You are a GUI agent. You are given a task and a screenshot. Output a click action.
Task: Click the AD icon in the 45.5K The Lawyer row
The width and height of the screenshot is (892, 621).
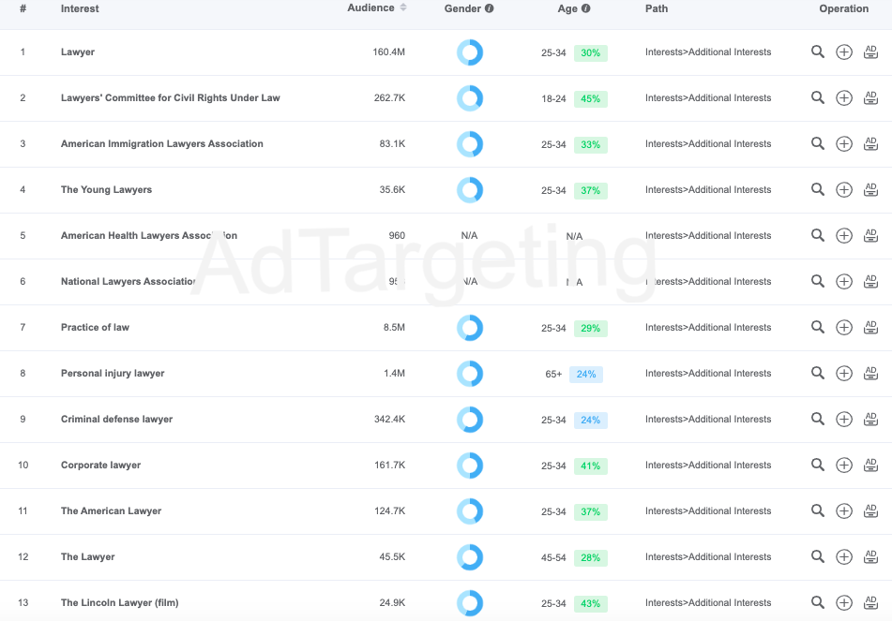pos(870,556)
